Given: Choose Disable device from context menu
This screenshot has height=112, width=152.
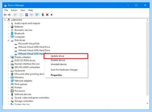Looking at the screenshot, I should (67, 60).
